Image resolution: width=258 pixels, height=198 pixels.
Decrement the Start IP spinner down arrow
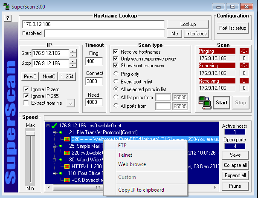click(73, 55)
